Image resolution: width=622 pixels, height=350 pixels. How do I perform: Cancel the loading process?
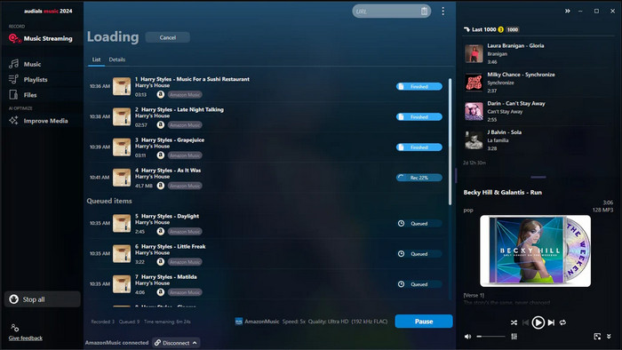(168, 37)
